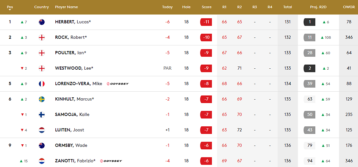Click the Swedish flag next to Kinhult
The width and height of the screenshot is (358, 167).
click(x=41, y=99)
